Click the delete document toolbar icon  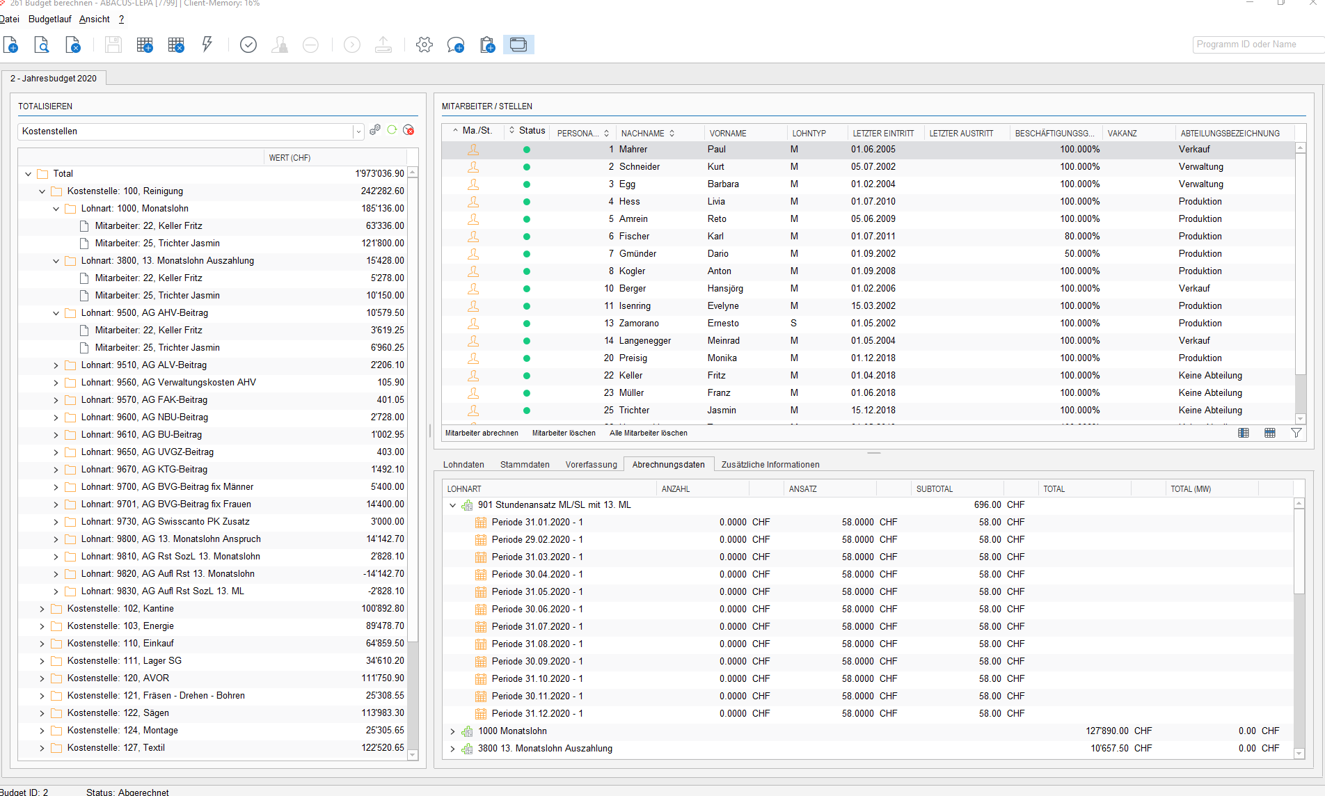click(x=73, y=45)
